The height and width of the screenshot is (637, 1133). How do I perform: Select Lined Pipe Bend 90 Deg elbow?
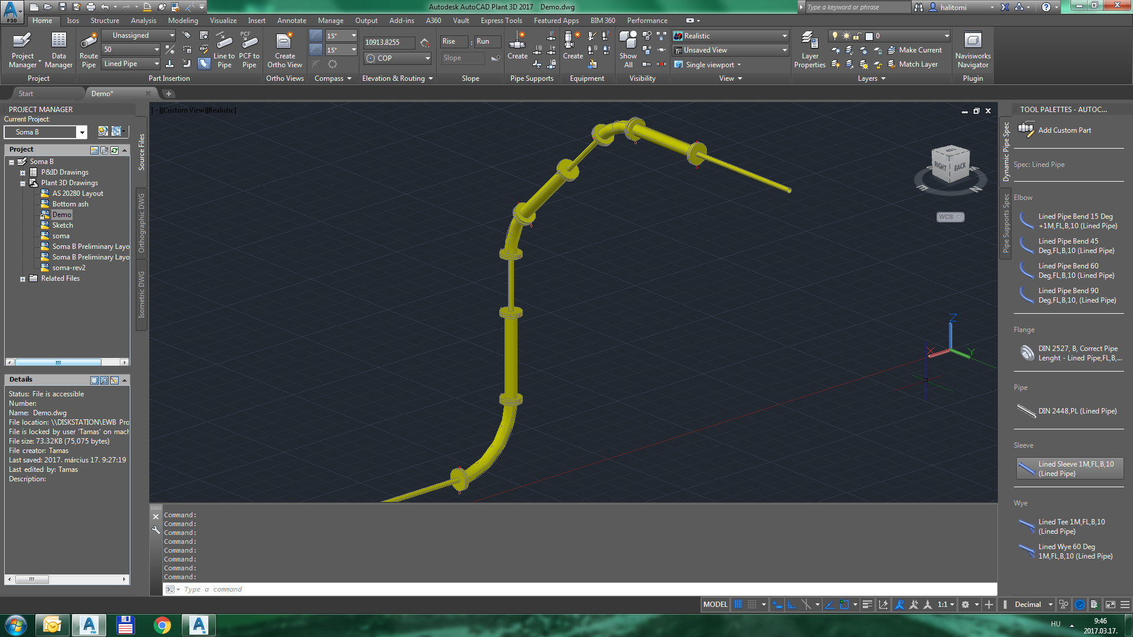(x=1076, y=295)
